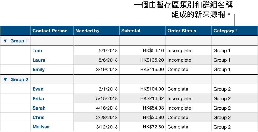Click the Order Status column header

tap(182, 31)
